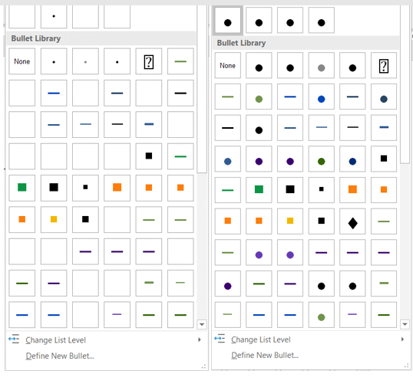Expand Change List Level arrow, left panel
Screen dimensions: 413x377
[x=200, y=339]
